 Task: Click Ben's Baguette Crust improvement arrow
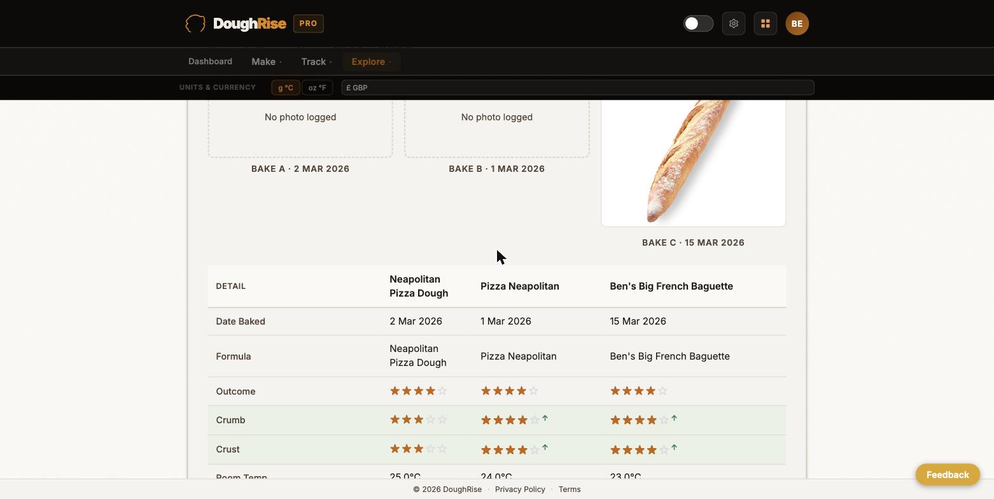(675, 448)
